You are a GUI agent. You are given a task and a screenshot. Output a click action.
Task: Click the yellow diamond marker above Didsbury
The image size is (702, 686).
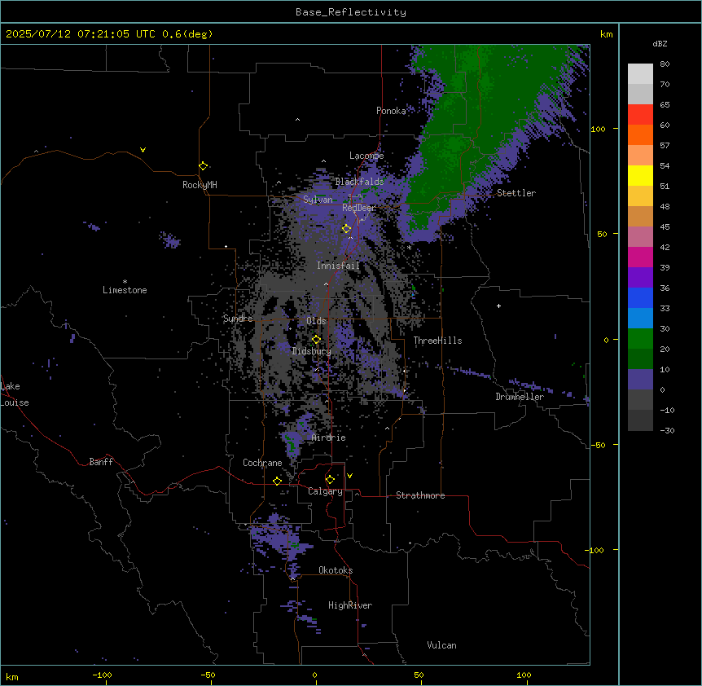[317, 340]
